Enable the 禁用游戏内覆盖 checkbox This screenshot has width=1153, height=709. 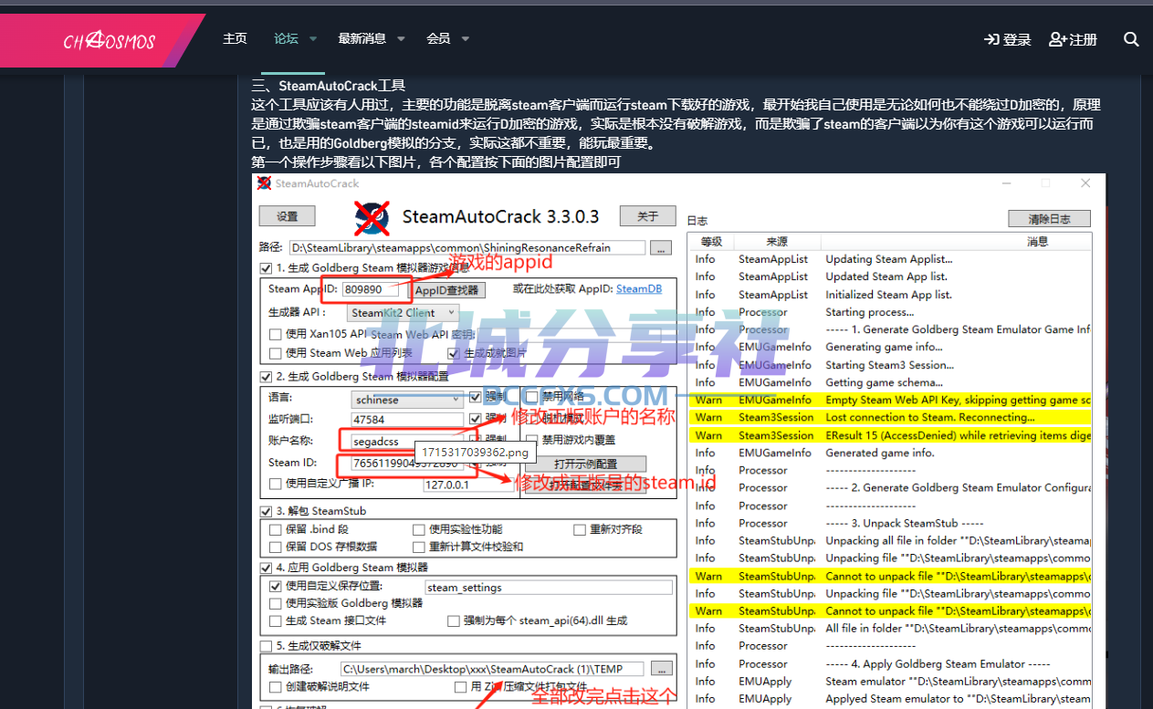click(x=532, y=440)
